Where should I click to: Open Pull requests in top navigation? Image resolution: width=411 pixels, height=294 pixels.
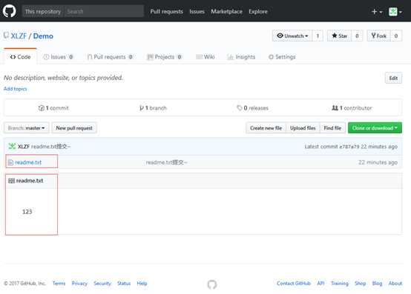point(166,12)
